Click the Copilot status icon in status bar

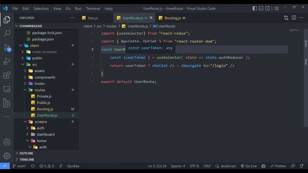pos(263,166)
